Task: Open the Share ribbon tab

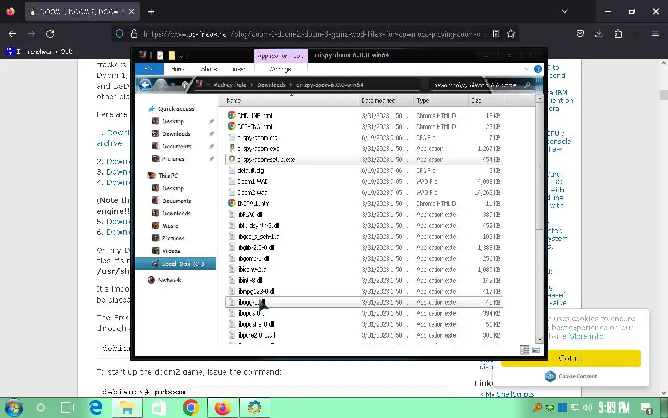Action: pyautogui.click(x=209, y=69)
